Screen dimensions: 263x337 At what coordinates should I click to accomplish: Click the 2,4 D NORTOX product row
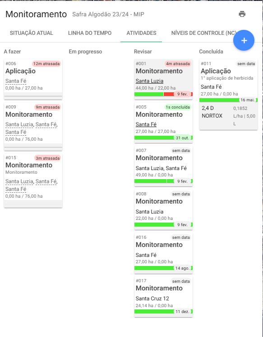coord(228,116)
